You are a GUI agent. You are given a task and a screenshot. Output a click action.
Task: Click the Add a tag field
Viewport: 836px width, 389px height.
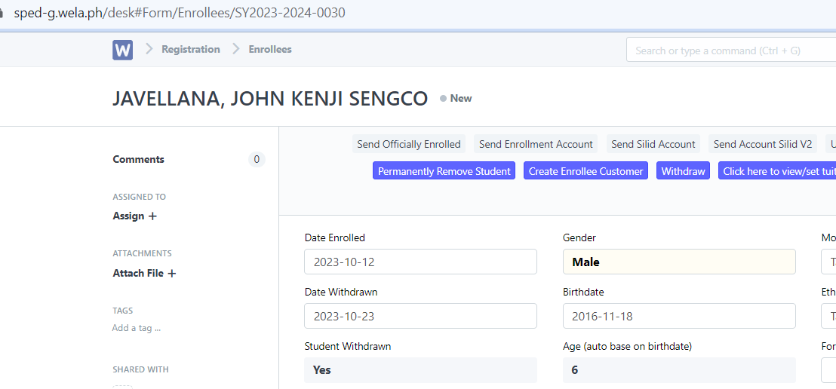click(x=137, y=328)
